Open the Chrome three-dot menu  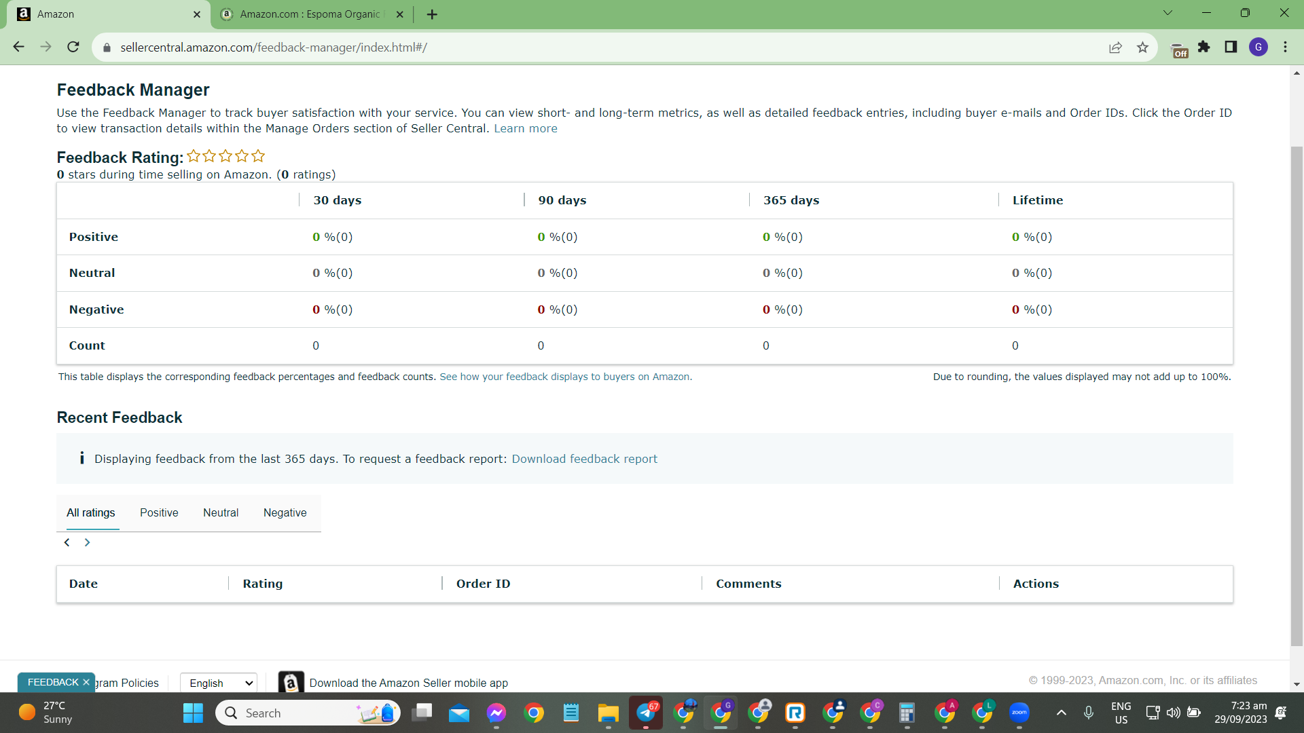[1285, 47]
